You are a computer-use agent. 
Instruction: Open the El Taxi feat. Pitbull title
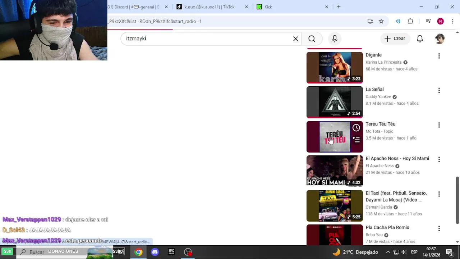[396, 196]
